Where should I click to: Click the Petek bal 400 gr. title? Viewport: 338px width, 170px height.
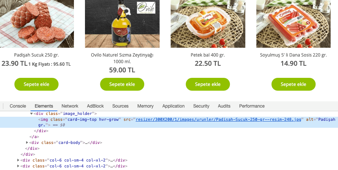208,55
